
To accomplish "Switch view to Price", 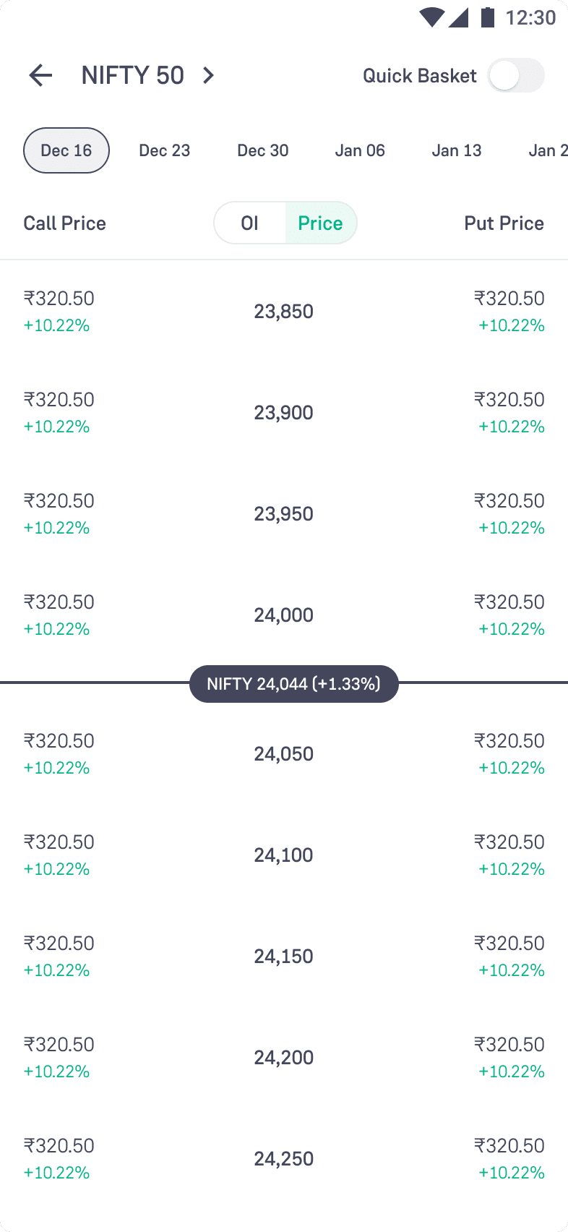I will point(321,223).
